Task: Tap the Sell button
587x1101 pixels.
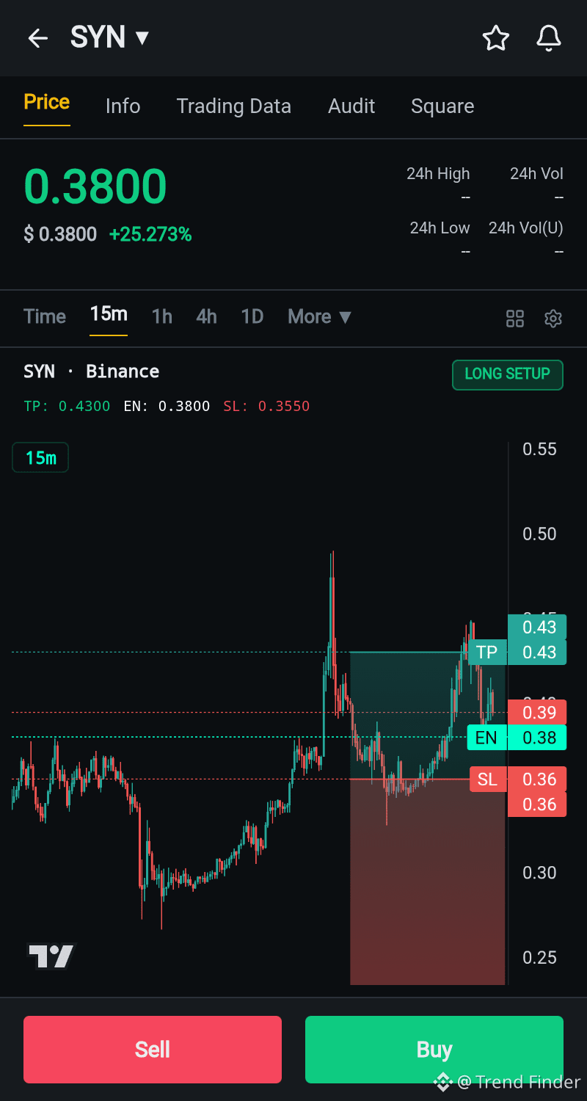Action: click(153, 1050)
